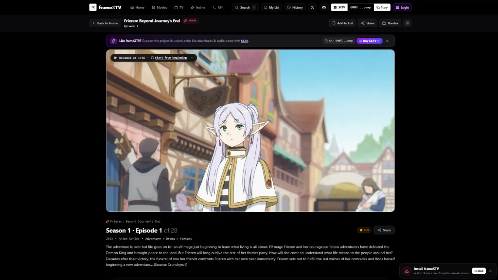The height and width of the screenshot is (280, 498).
Task: Go to the Home page
Action: pyautogui.click(x=137, y=7)
